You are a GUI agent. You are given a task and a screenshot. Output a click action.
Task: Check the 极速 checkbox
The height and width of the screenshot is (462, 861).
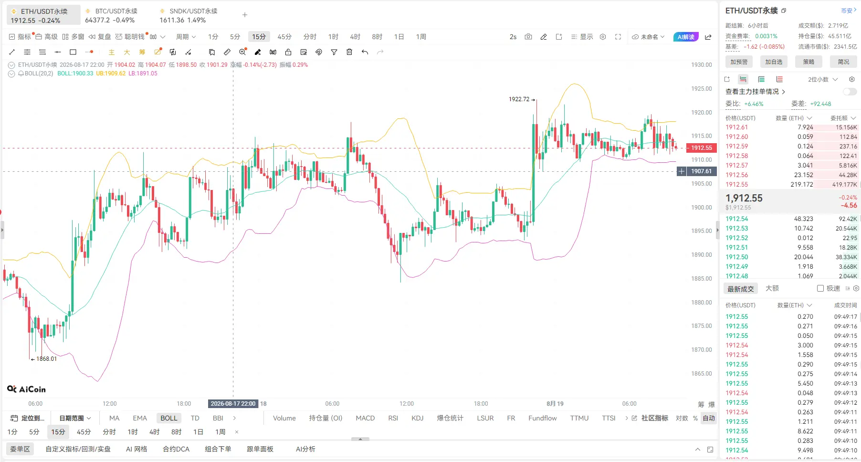(x=820, y=288)
